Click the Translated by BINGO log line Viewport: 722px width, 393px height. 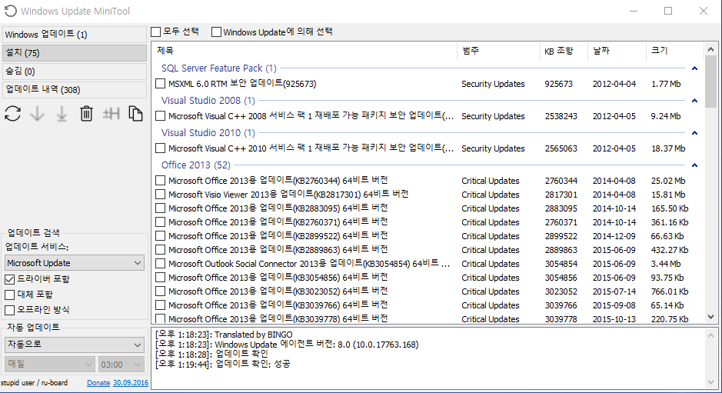pos(224,335)
